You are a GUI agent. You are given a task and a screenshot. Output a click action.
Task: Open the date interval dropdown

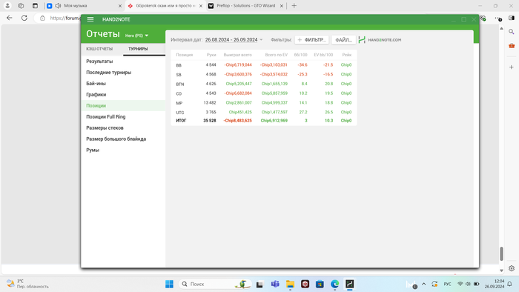tap(234, 40)
